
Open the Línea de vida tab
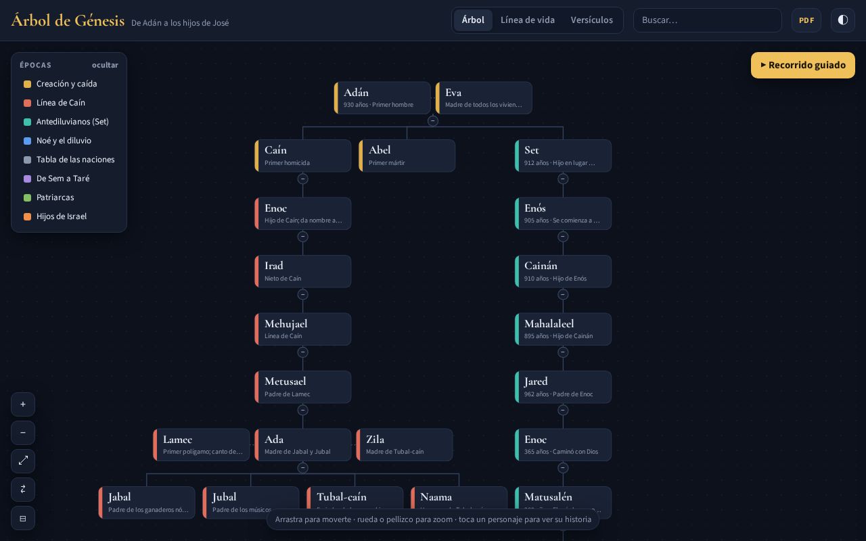(528, 20)
